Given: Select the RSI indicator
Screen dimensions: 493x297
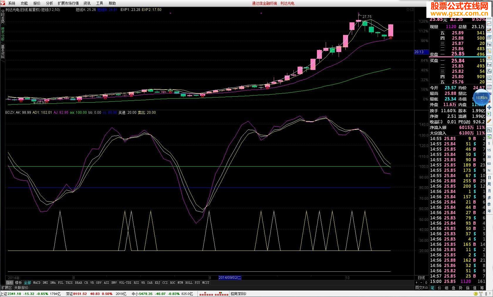Looking at the screenshot, I should coord(136,283).
